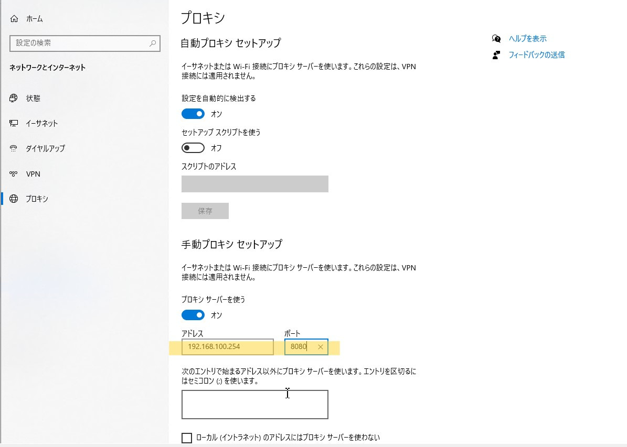Click the フィードバックの送信 person icon
The image size is (627, 447).
pos(496,55)
